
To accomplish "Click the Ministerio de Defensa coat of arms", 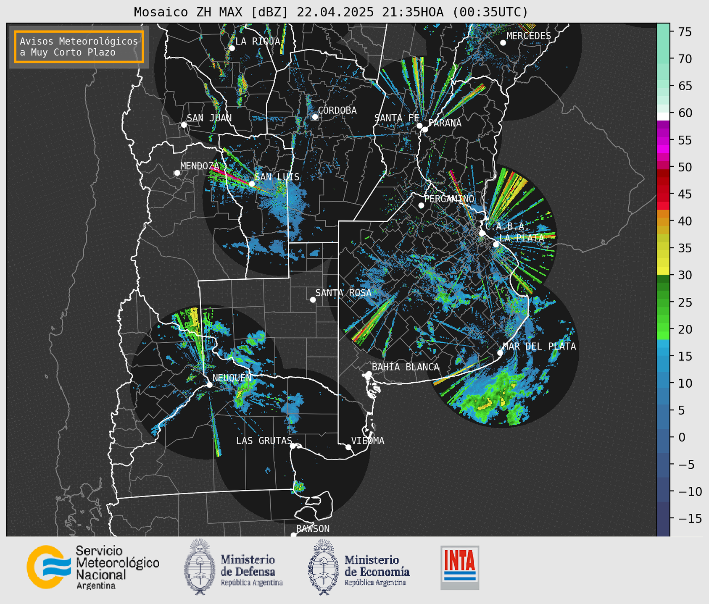I will (x=199, y=567).
